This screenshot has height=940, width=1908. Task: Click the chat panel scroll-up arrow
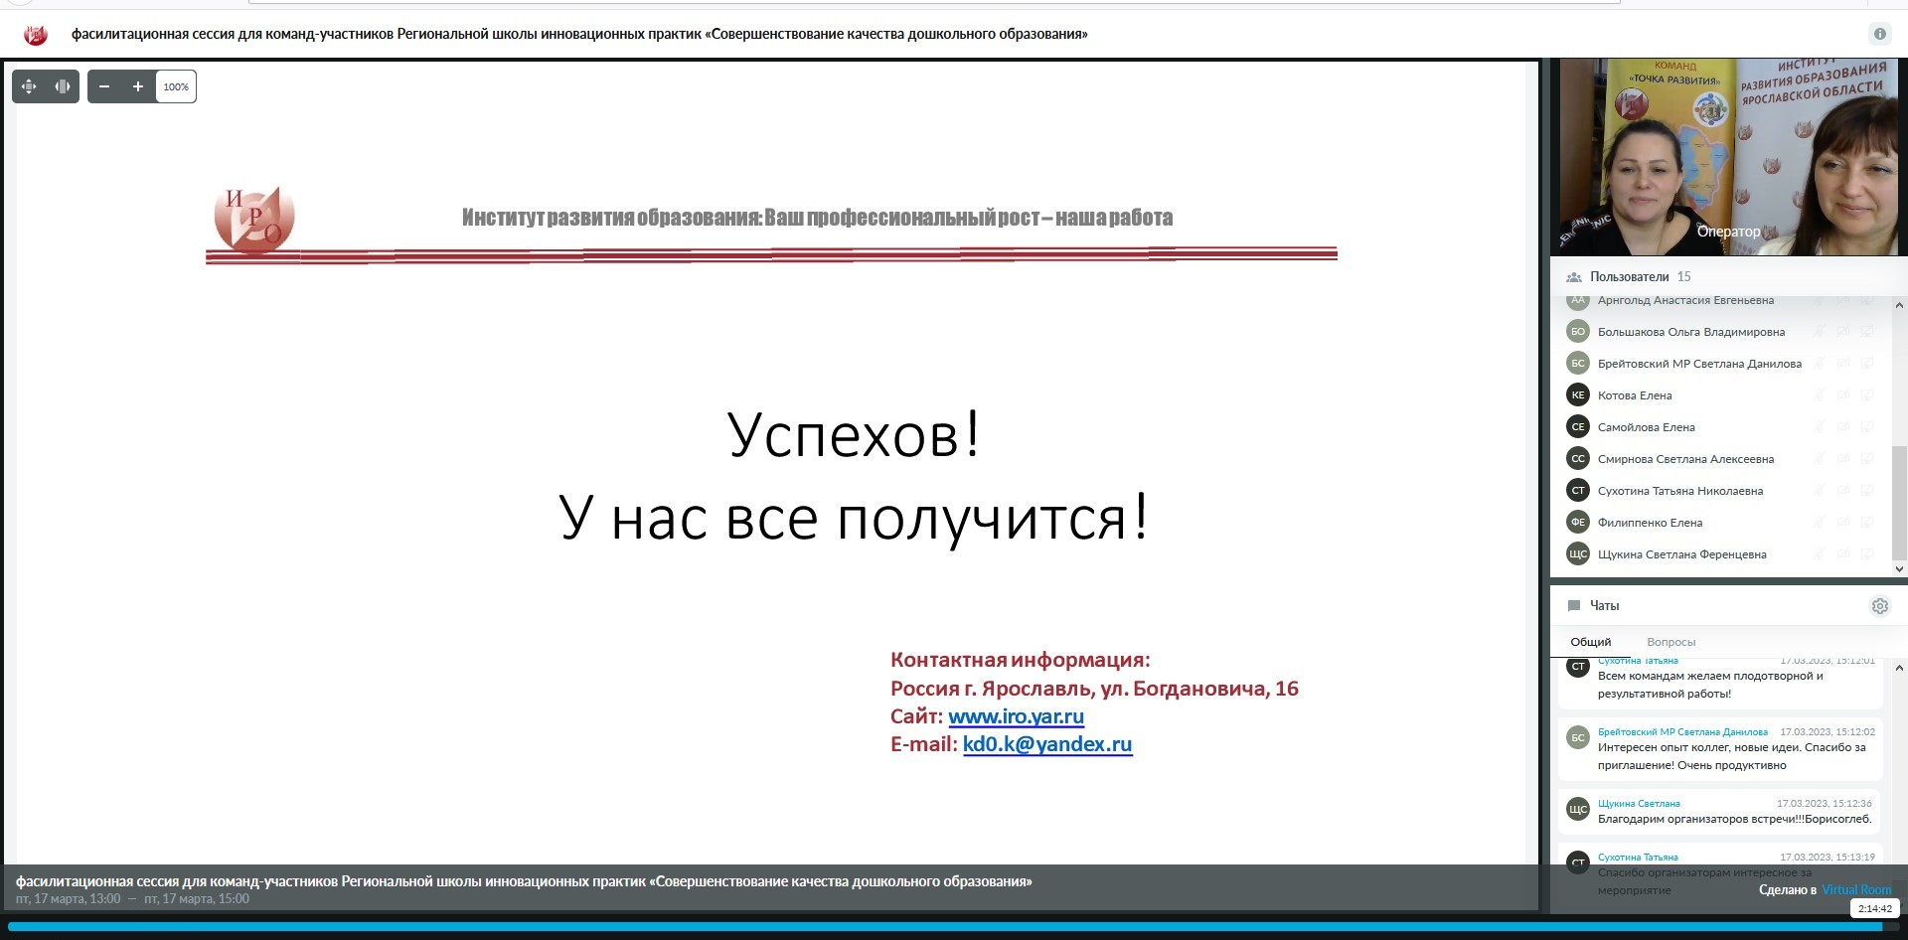(1899, 668)
